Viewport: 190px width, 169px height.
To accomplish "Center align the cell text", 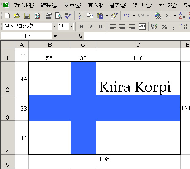I will pos(122,27).
